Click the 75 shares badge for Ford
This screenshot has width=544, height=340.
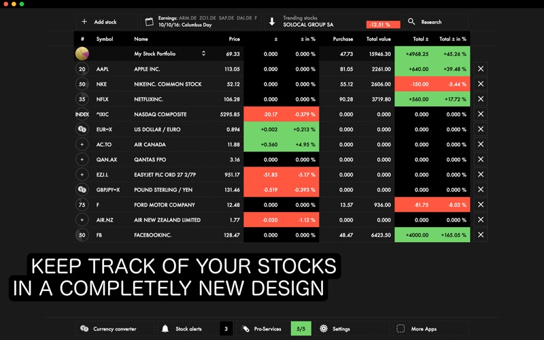82,205
